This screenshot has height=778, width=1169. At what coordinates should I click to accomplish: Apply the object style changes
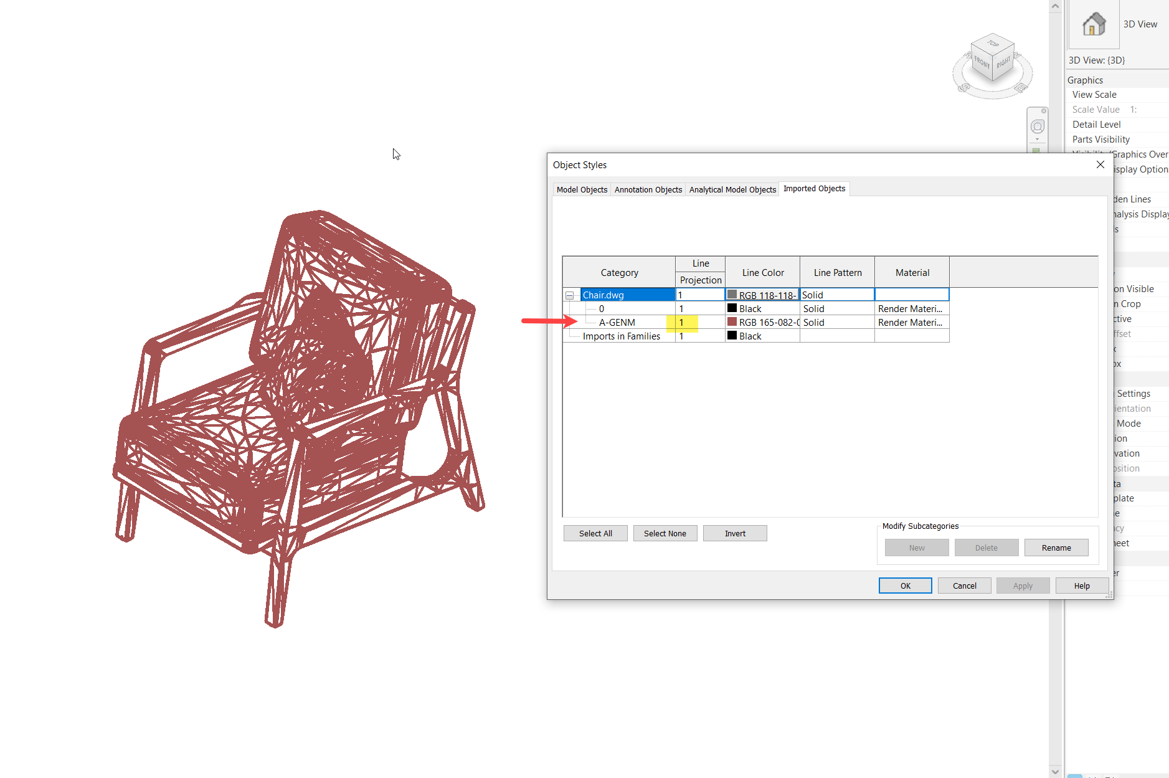(1022, 586)
